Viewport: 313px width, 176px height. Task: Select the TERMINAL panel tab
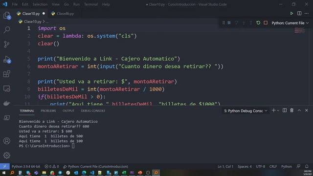pos(27,111)
